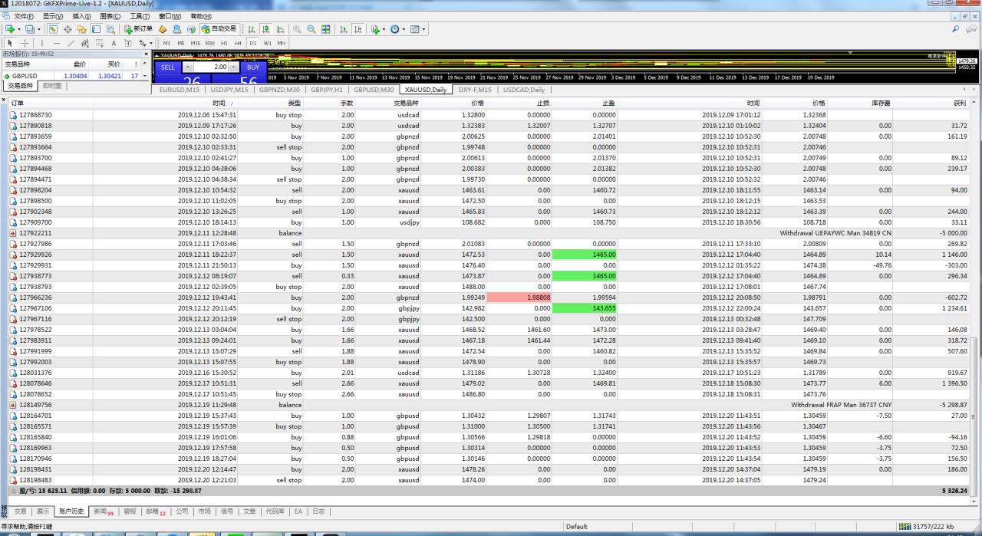Image resolution: width=982 pixels, height=536 pixels.
Task: Toggle the Terminal window icon
Action: point(96,29)
